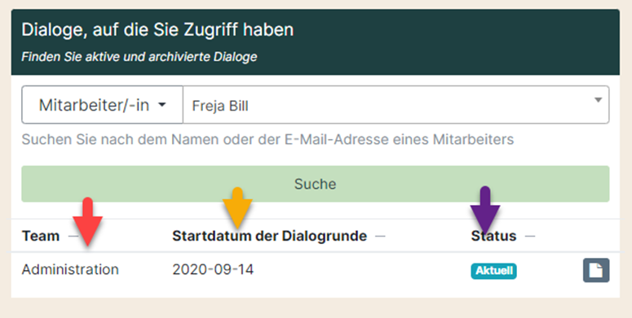This screenshot has width=632, height=318.
Task: Click the Administration team cell
Action: tap(70, 269)
